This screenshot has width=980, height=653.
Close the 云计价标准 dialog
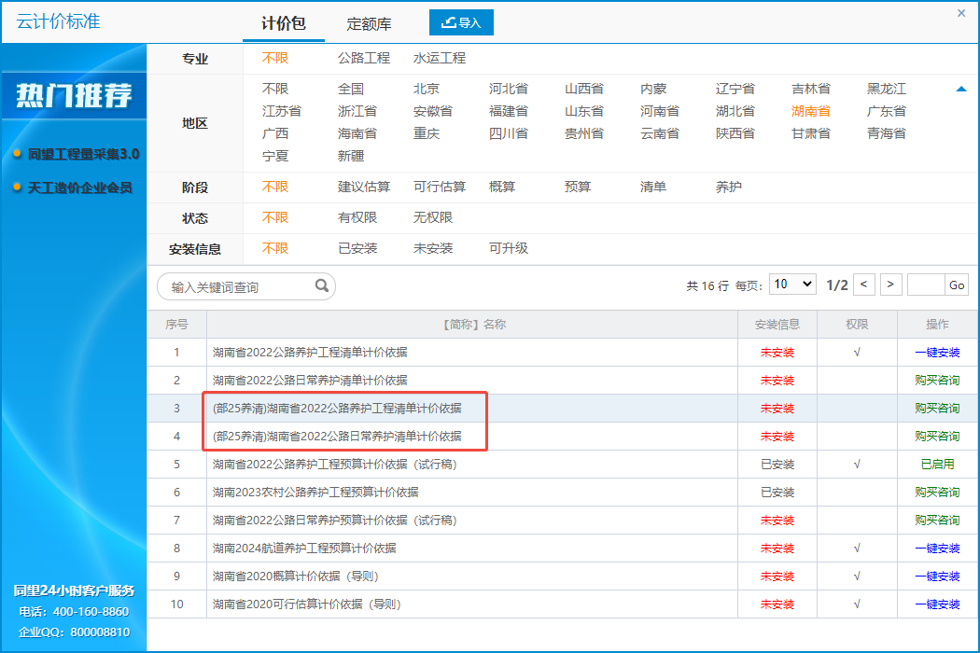961,13
